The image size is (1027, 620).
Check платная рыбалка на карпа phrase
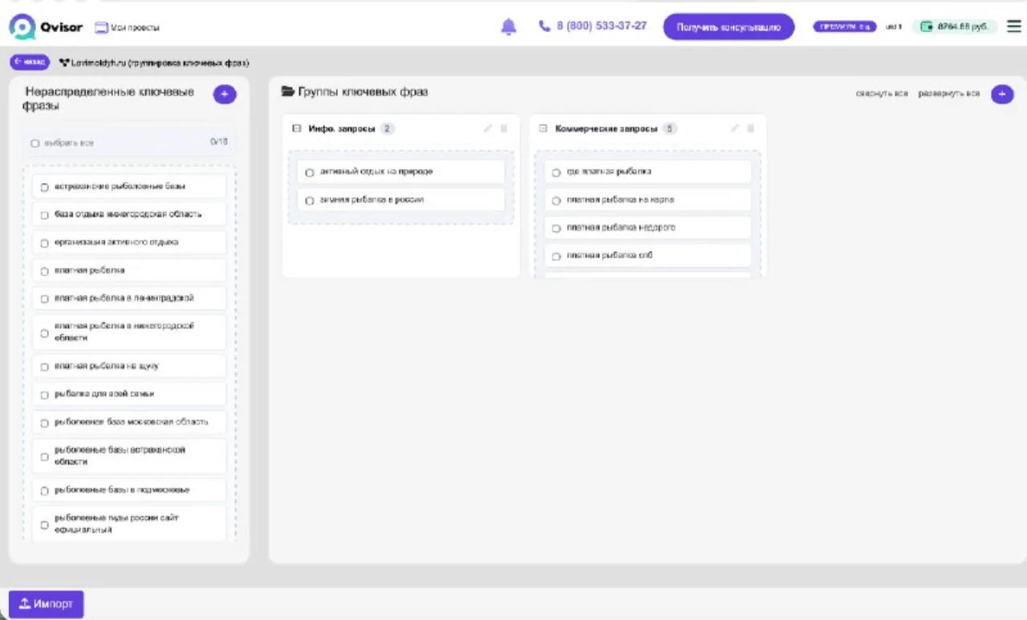(556, 201)
